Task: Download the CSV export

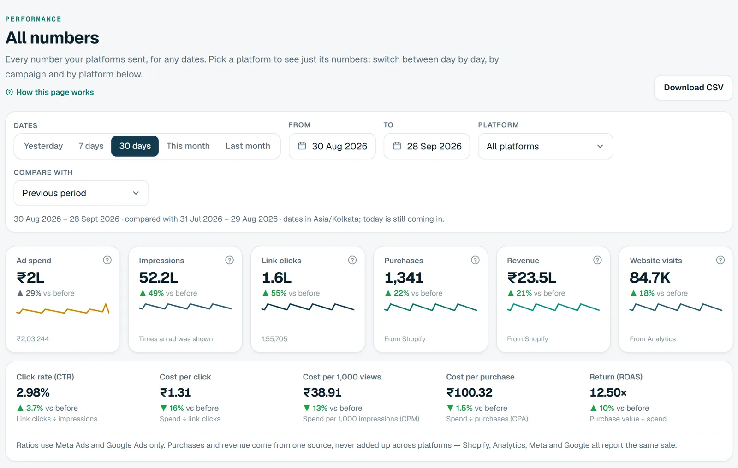Action: coord(693,88)
